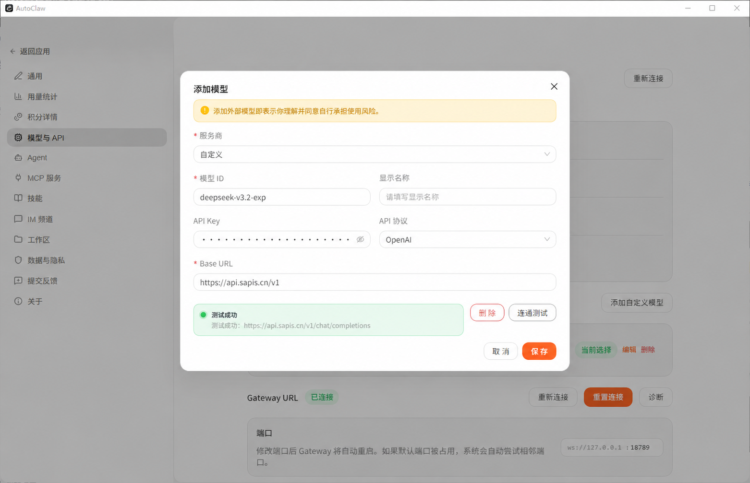The width and height of the screenshot is (750, 483).
Task: Click the 模型 ID field with deepseek-v3.2-exp
Action: [x=282, y=197]
